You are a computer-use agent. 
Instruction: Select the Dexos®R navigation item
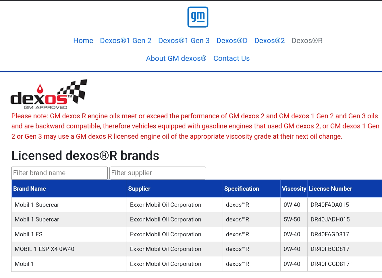tap(307, 41)
